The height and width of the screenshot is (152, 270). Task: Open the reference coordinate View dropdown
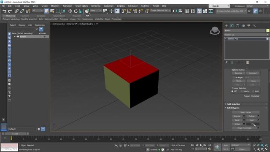(x=96, y=11)
